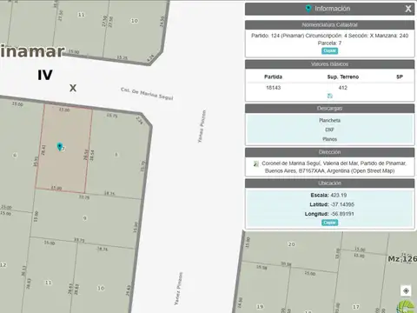Image resolution: width=417 pixels, height=313 pixels.
Task: Click the Escala value 423.19
Action: (339, 195)
